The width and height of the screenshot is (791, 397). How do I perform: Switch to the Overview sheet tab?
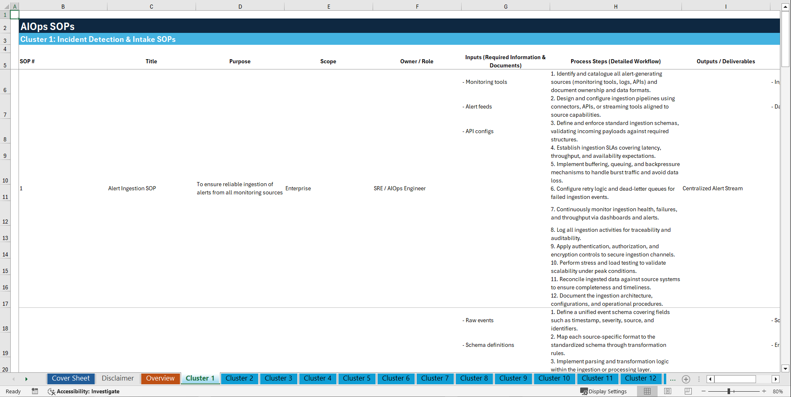point(160,379)
